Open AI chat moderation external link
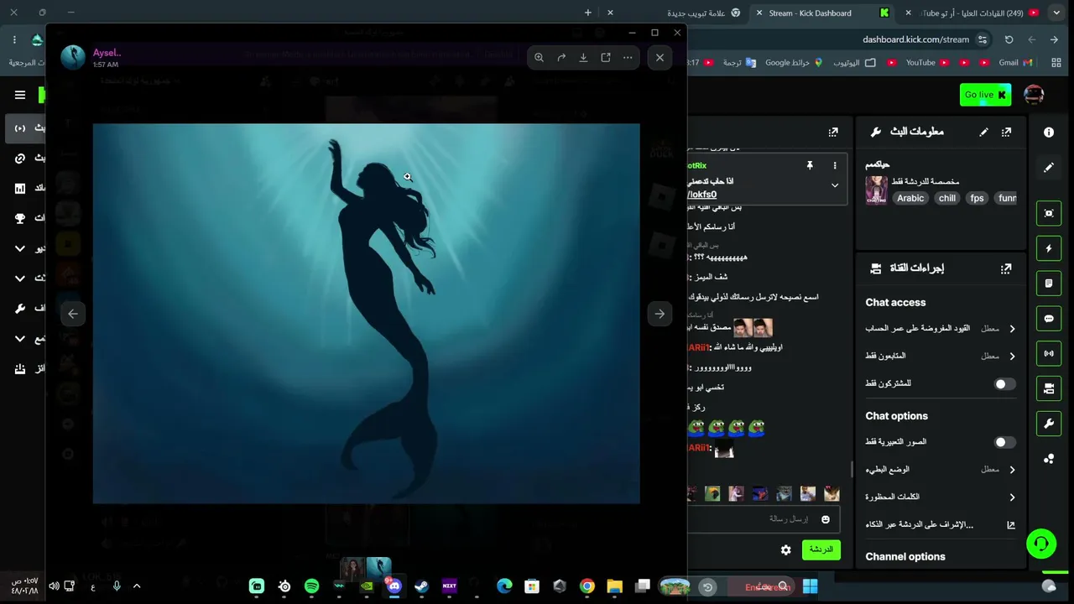 click(1010, 525)
